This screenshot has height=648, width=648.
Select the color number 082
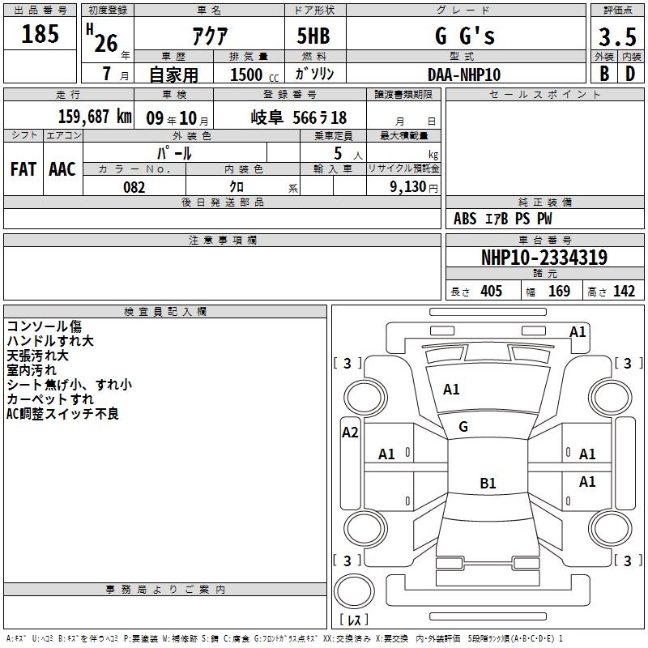click(x=134, y=187)
